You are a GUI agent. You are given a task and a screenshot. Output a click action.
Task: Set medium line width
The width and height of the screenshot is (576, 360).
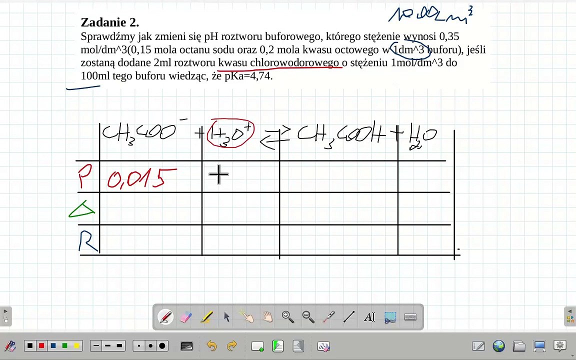(107, 345)
